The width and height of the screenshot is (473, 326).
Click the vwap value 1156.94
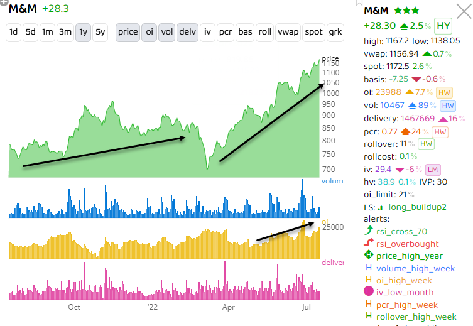coord(405,54)
